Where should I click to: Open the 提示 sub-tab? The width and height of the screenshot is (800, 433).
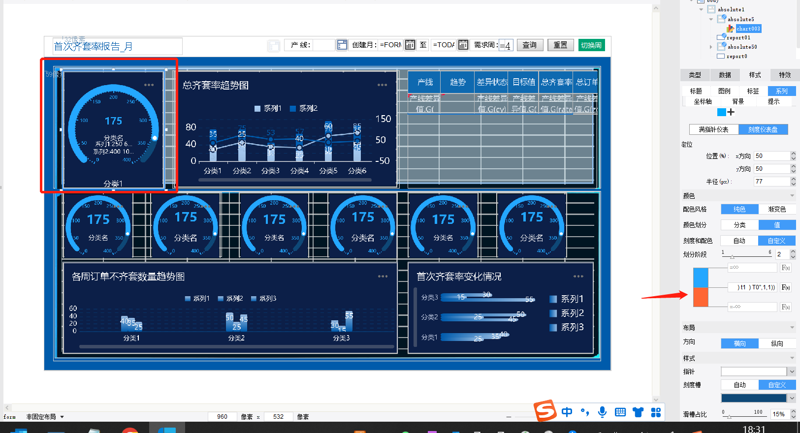[x=773, y=101]
